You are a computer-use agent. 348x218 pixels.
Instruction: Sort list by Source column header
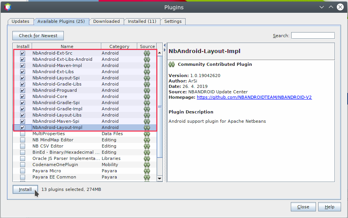coord(147,46)
